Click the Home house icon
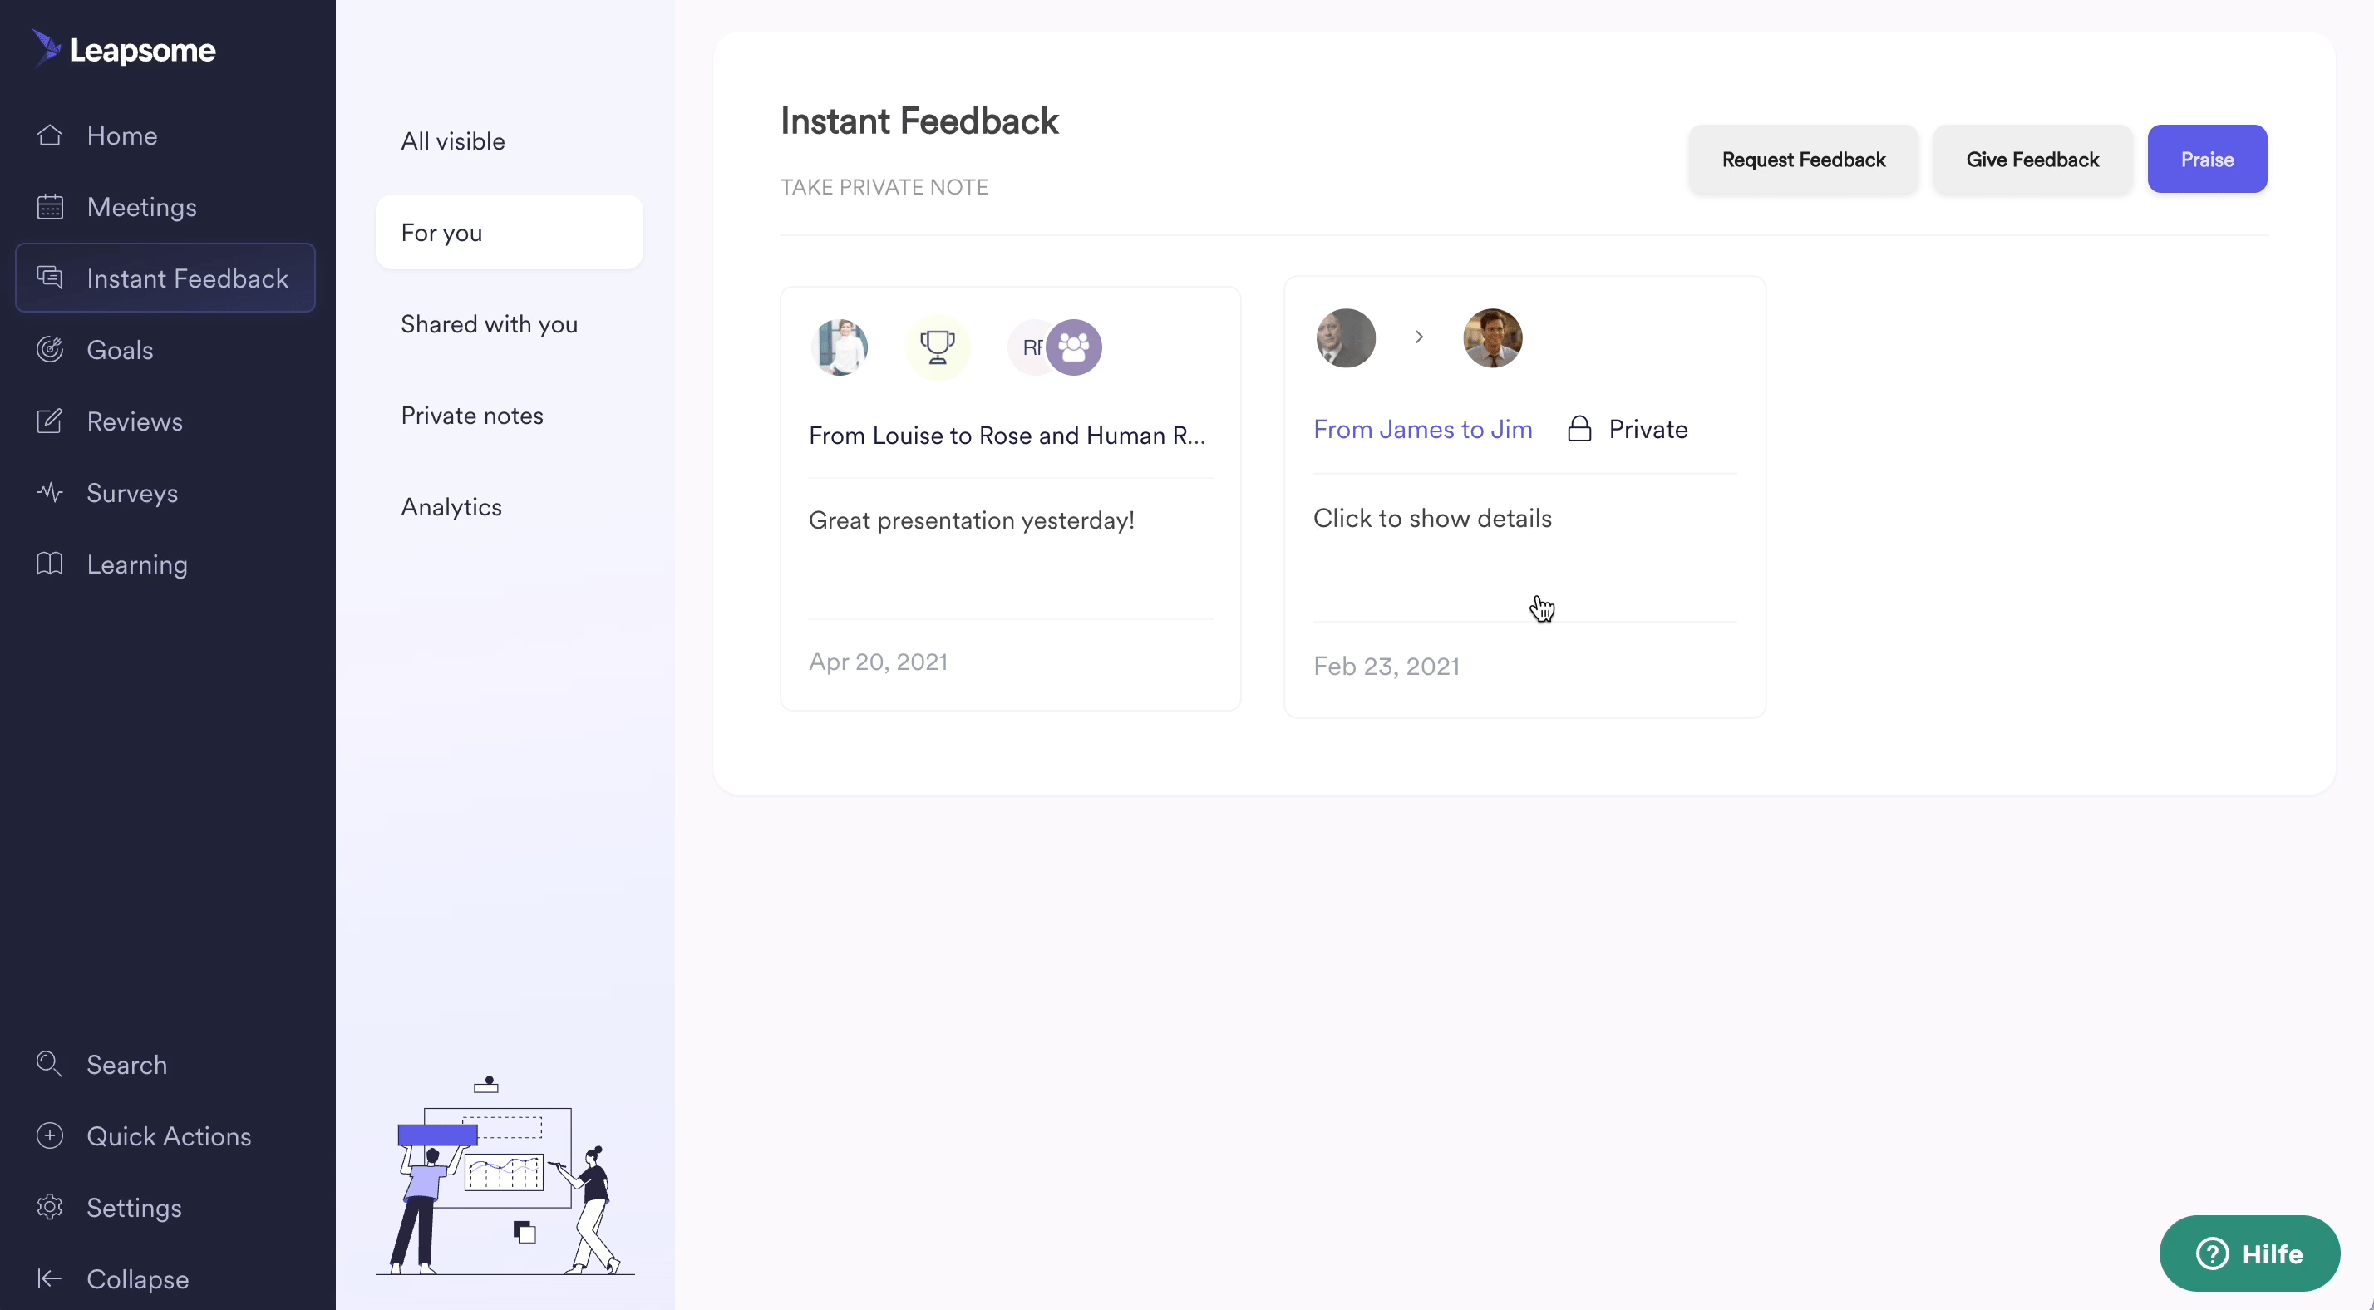 50,135
